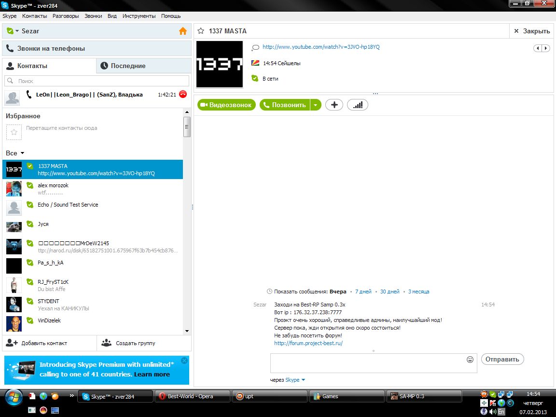Image resolution: width=556 pixels, height=417 pixels.
Task: Switch to Games folder in taskbar
Action: point(347,396)
